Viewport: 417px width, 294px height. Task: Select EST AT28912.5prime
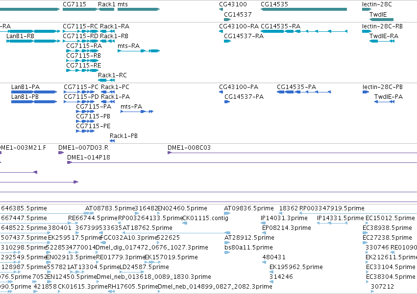pos(249,238)
